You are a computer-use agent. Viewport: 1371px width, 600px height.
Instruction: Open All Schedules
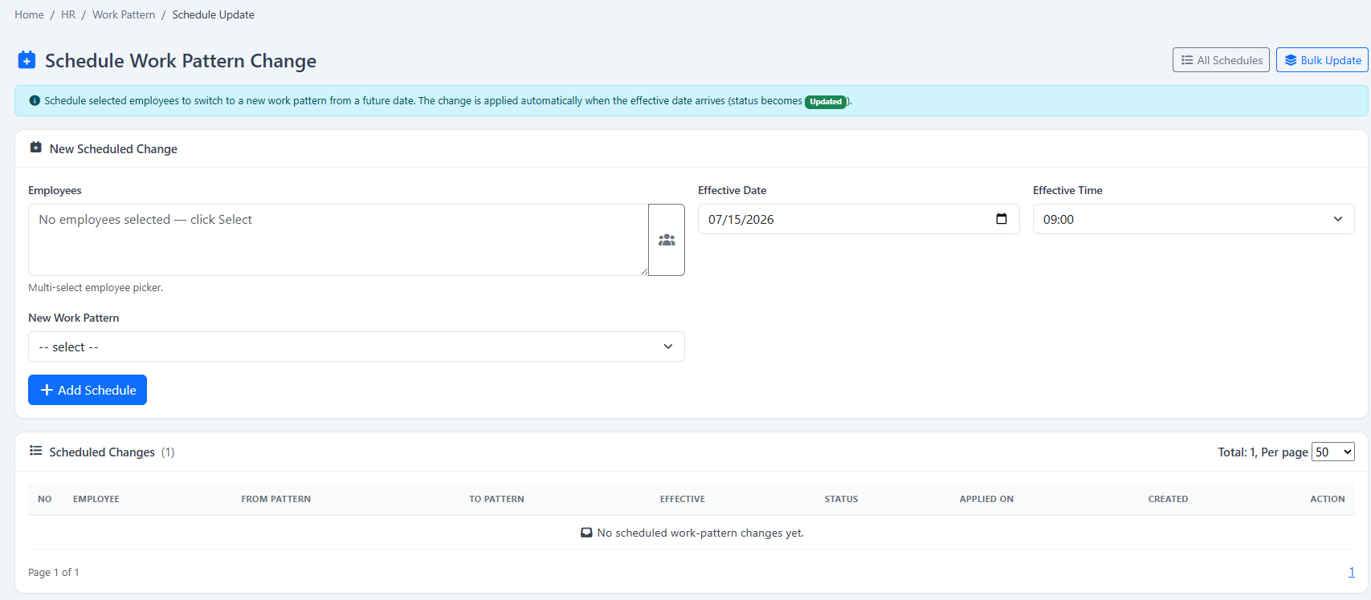(1221, 60)
